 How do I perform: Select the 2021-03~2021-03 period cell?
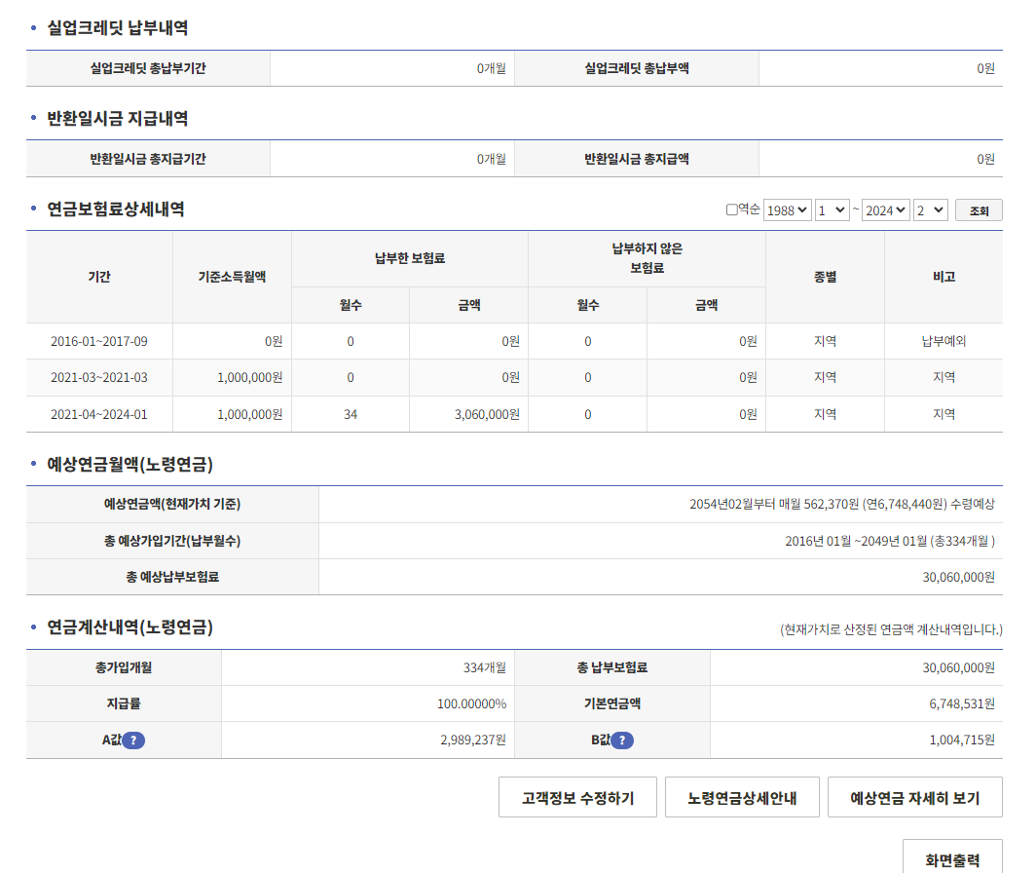(x=99, y=378)
